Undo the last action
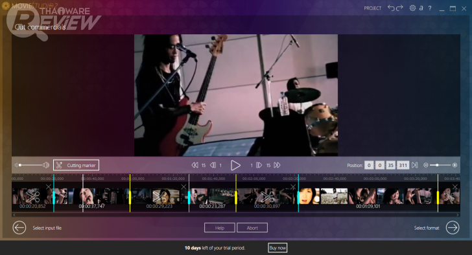The width and height of the screenshot is (472, 255). point(391,8)
